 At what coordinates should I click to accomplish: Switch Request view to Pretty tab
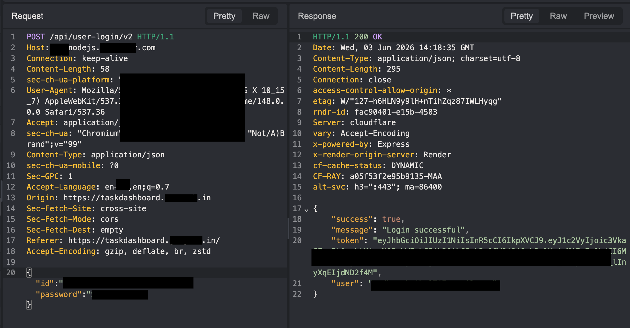coord(224,16)
